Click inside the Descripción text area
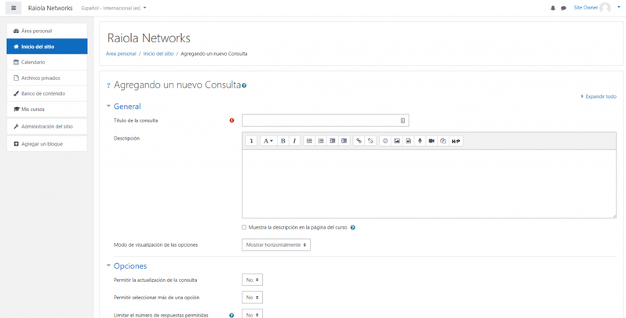Viewport: 626px width, 318px height. (x=429, y=184)
